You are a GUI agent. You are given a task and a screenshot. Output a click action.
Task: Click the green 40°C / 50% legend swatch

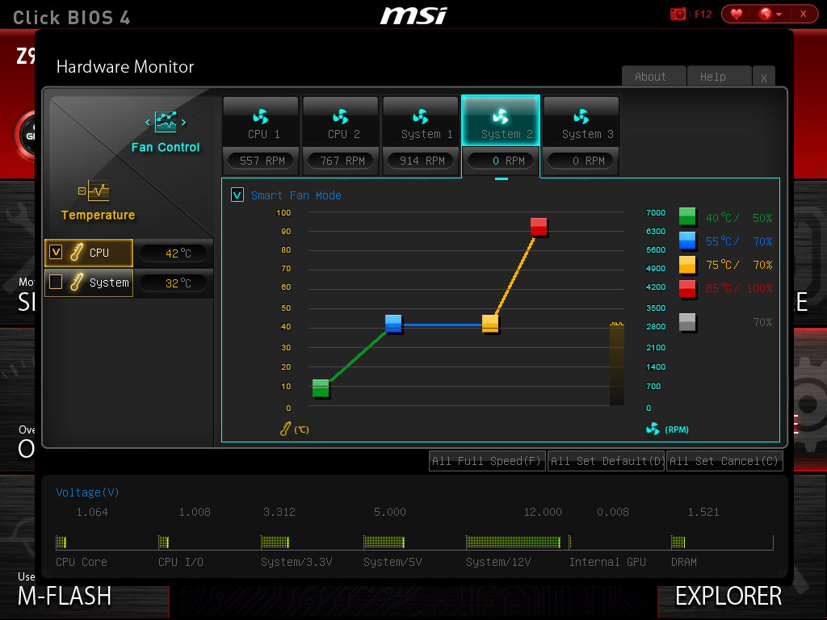687,217
